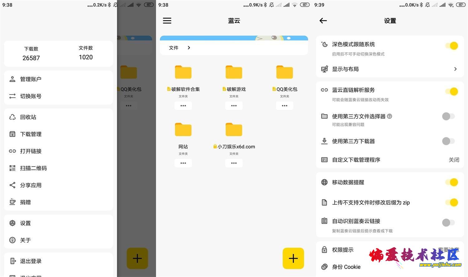Click the gear icon beside 设置
Image resolution: width=468 pixels, height=277 pixels.
[12, 223]
